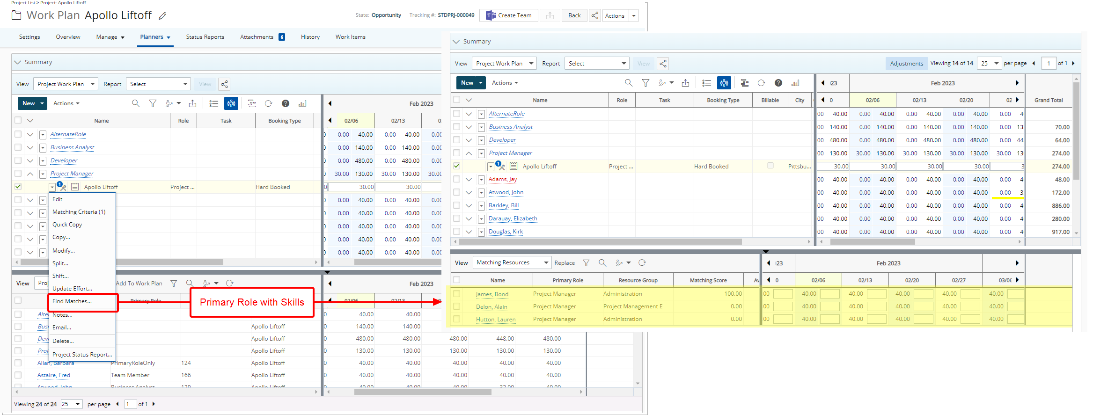Toggle the highlighted resources icon in left toolbar
The height and width of the screenshot is (415, 1093).
tap(231, 103)
